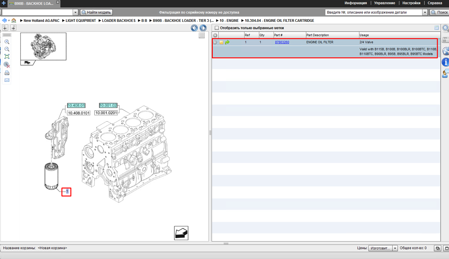Screen dimensions: 449x259
Task: Enable "Отобразить только выбранные метки" checkbox
Action: coord(217,28)
